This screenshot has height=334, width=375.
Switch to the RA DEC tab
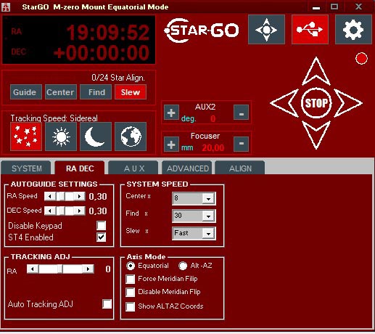tap(80, 168)
